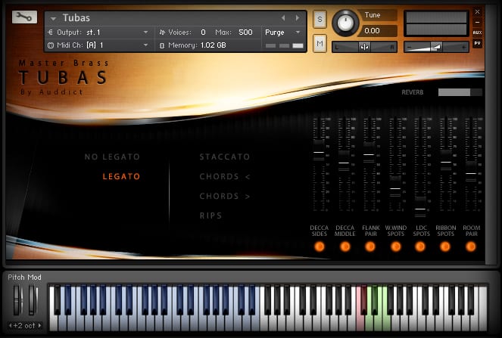Toggle the Decca Sides mic power button

320,247
